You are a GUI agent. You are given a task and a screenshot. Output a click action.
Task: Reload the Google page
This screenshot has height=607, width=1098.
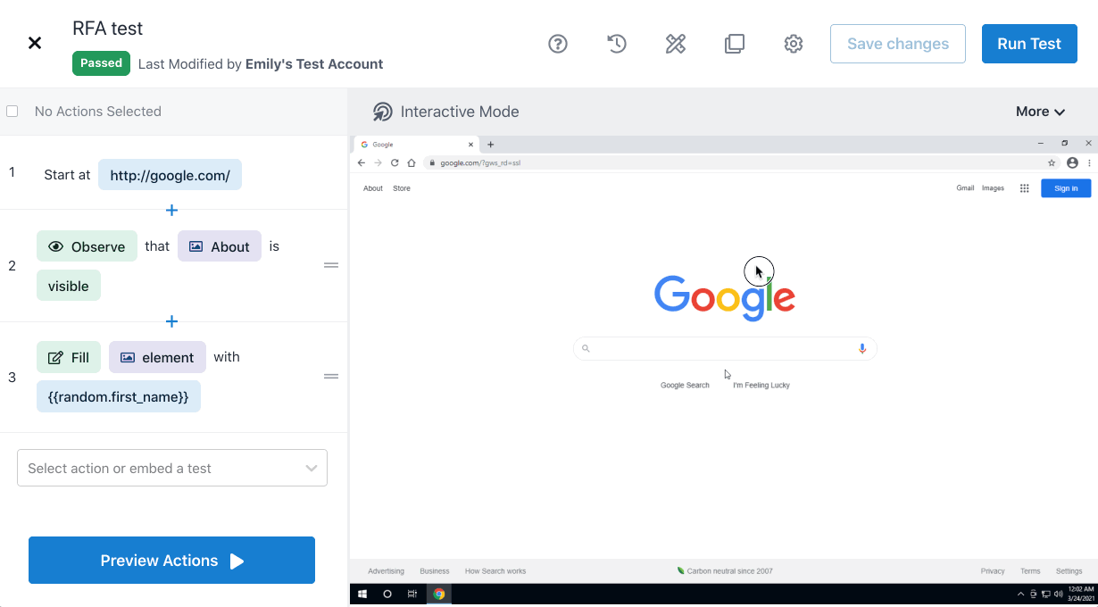point(395,163)
